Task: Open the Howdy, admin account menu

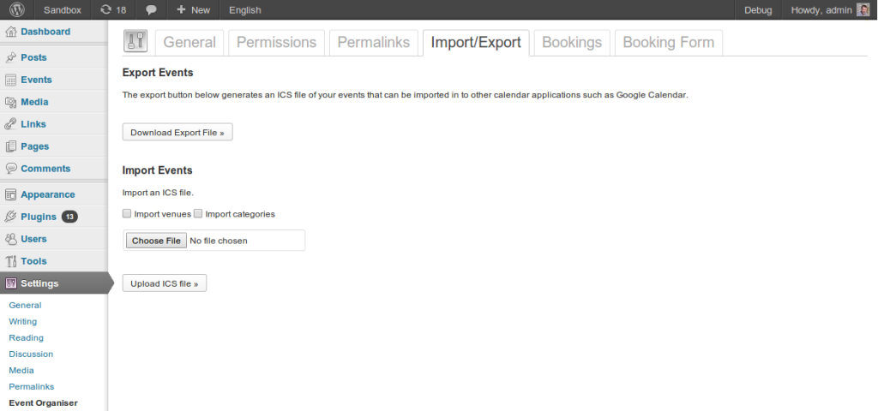Action: click(830, 10)
